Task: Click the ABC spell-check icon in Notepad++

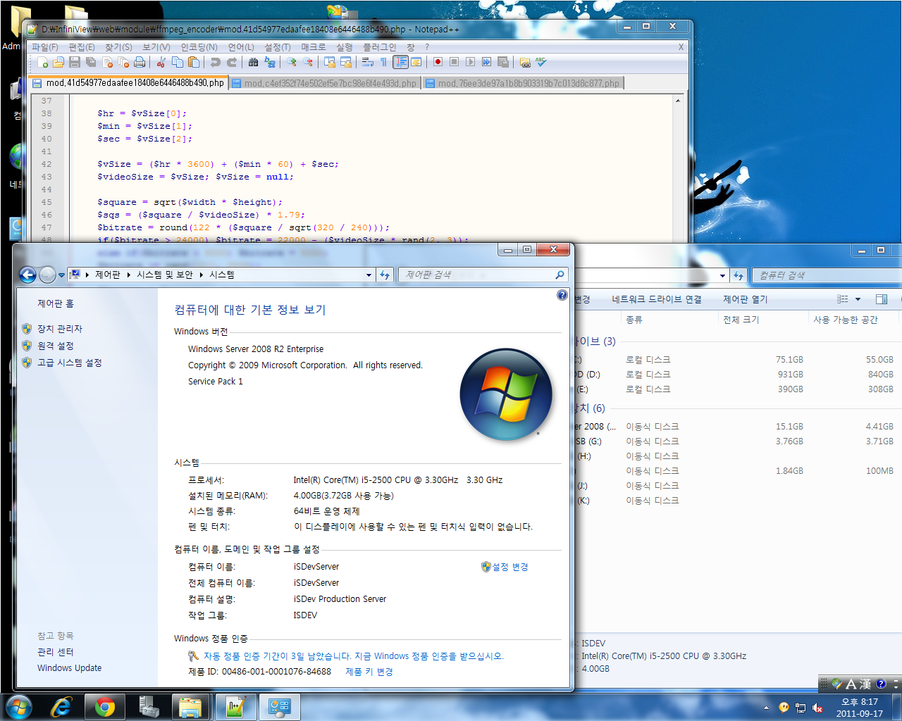Action: [x=541, y=62]
